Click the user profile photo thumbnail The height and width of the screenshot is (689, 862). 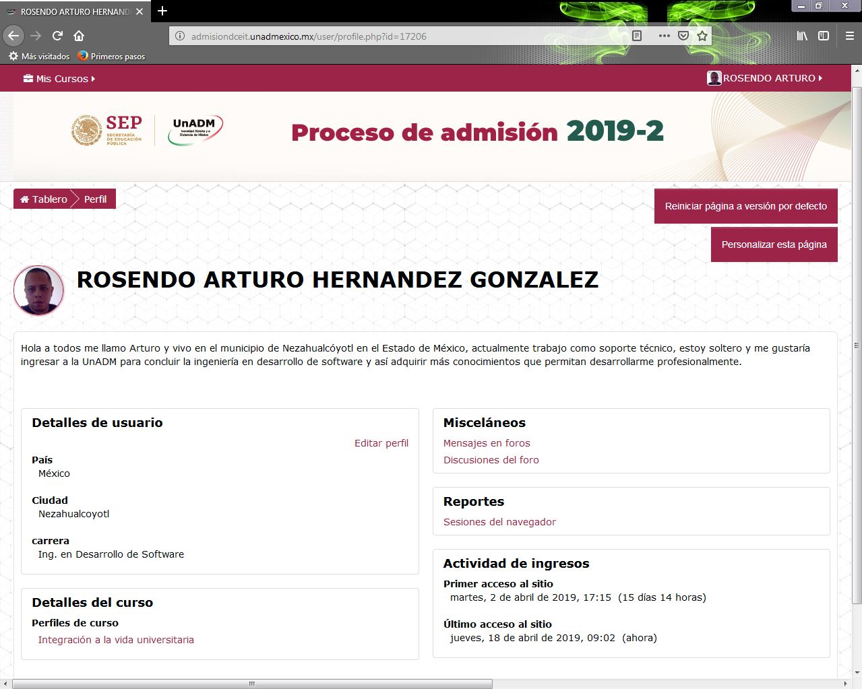click(39, 290)
